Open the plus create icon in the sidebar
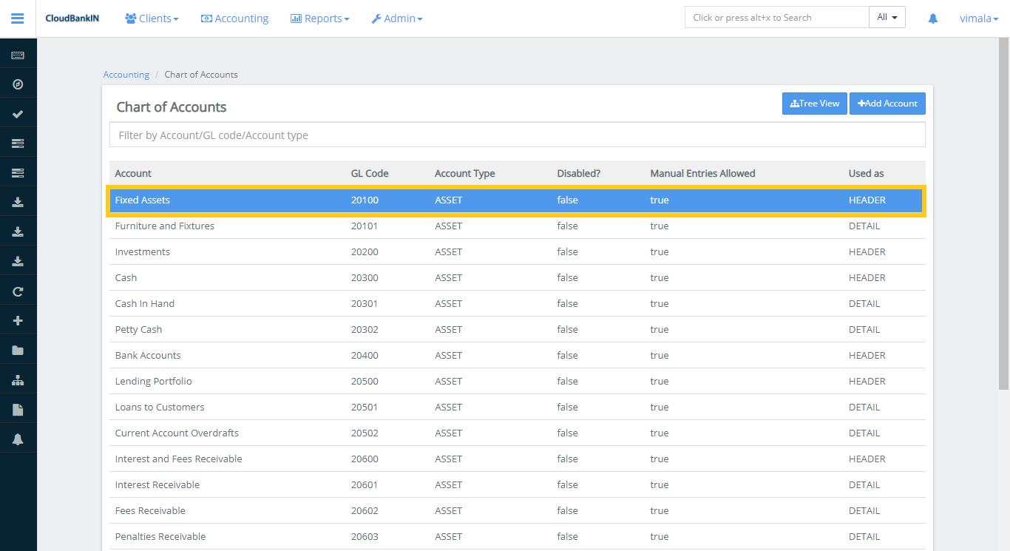Screen dimensions: 1010x551 (18, 320)
